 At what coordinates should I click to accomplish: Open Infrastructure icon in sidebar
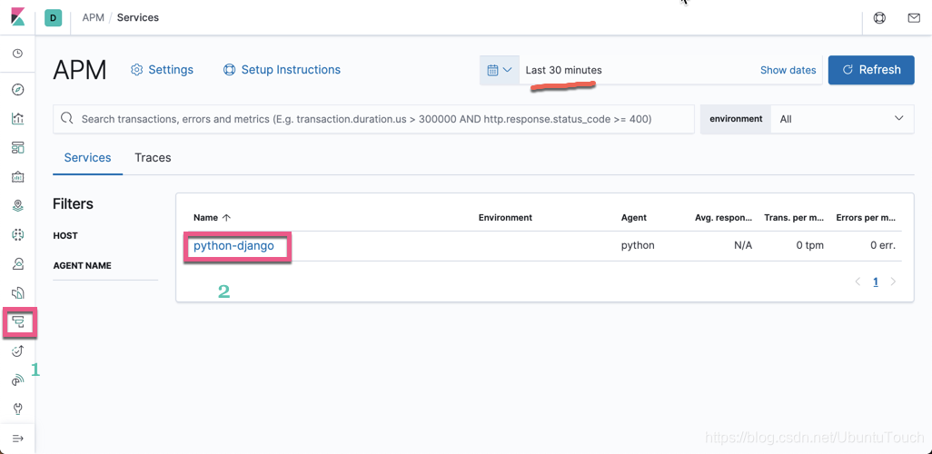[x=18, y=264]
